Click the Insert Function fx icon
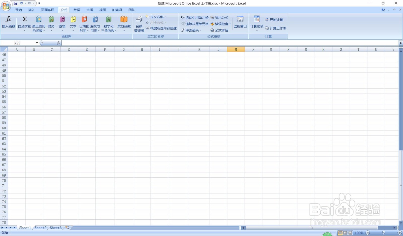The height and width of the screenshot is (236, 403). click(x=8, y=19)
